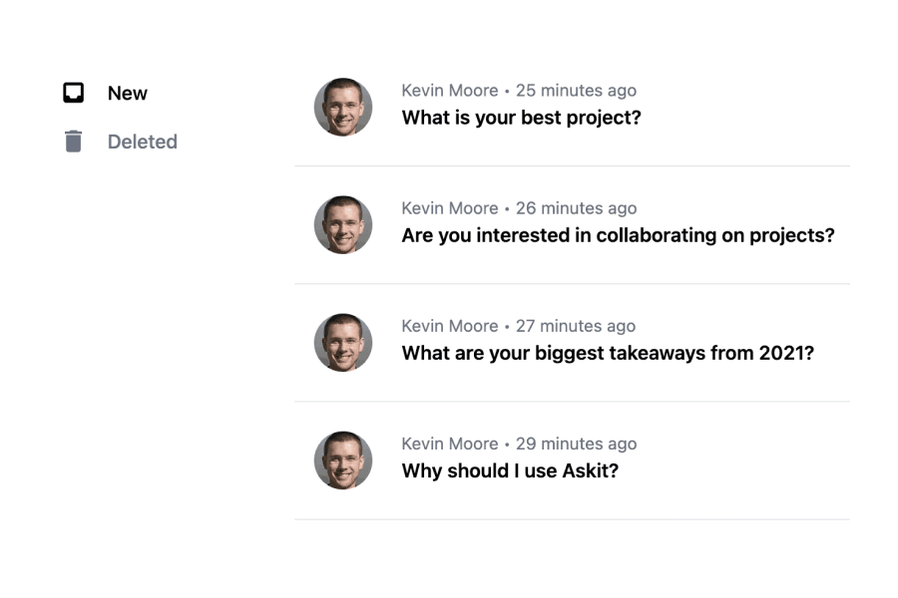Click the '27 minutes ago' timestamp
Viewport: 898px width, 598px height.
[x=576, y=326]
